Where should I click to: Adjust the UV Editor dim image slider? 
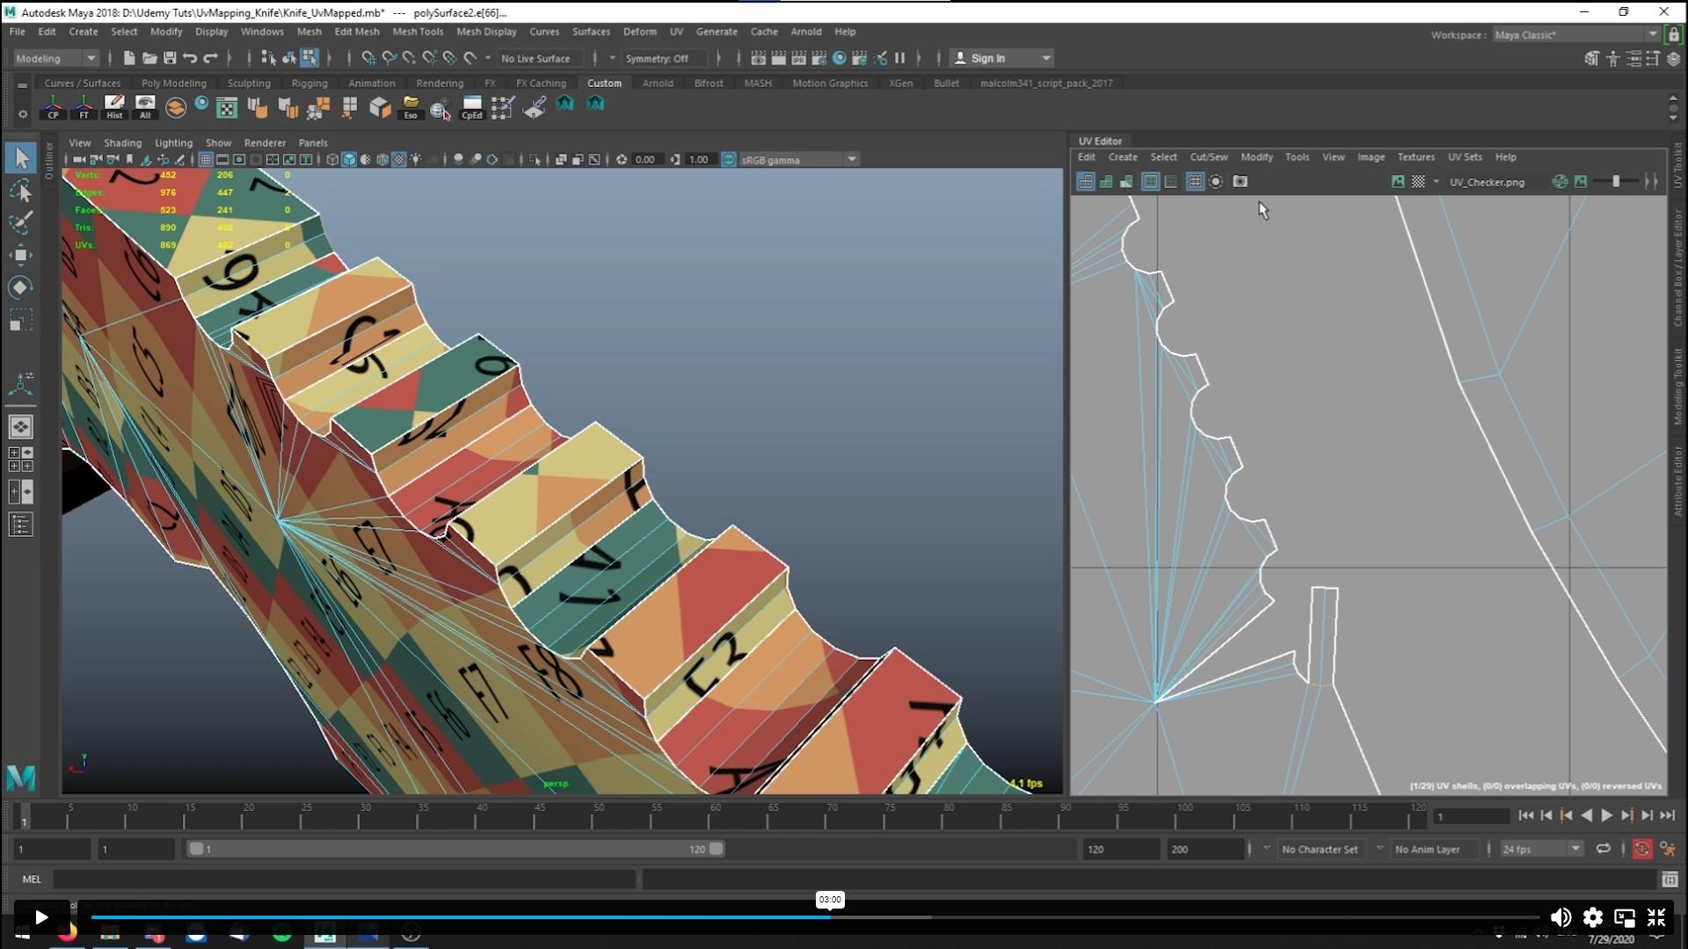1616,181
